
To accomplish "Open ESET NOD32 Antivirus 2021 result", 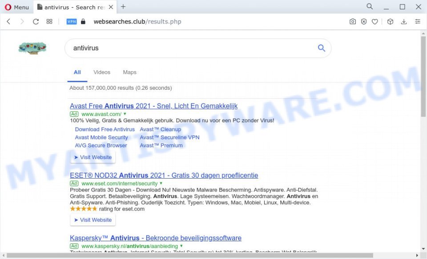I will (164, 175).
